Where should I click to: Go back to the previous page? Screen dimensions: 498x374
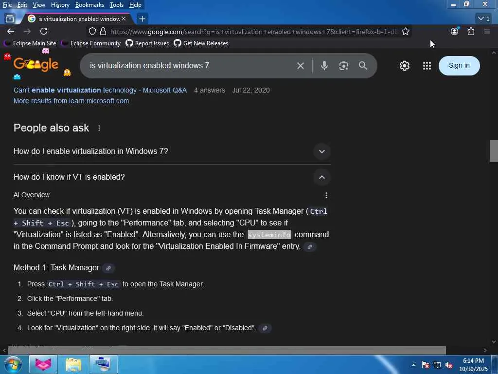(x=11, y=31)
